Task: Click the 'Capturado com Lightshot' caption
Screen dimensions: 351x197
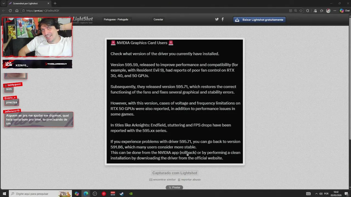Action: tap(175, 173)
